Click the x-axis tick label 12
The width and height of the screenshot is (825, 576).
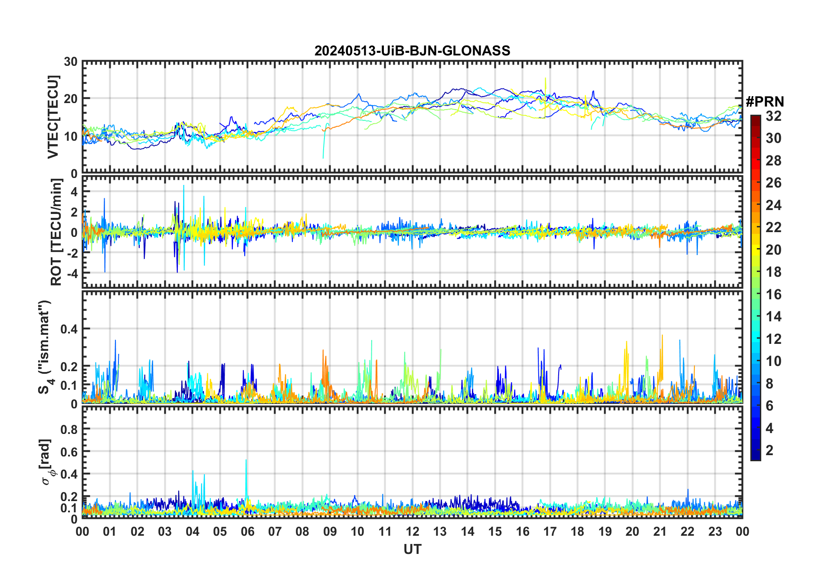(x=412, y=531)
